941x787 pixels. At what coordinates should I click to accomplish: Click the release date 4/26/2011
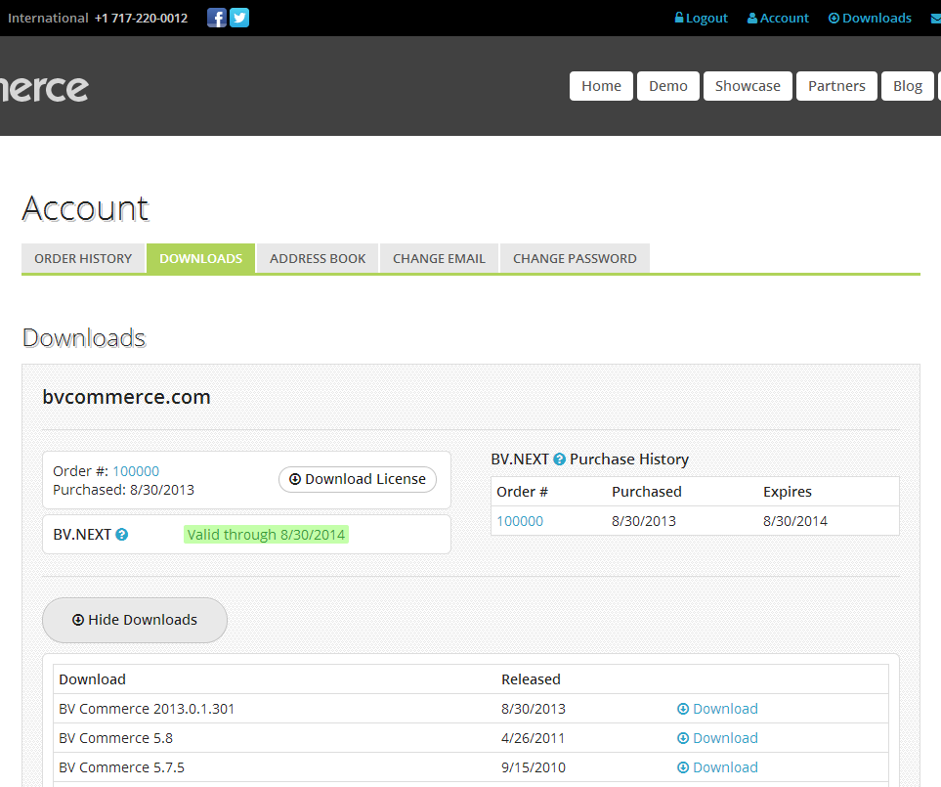click(533, 738)
